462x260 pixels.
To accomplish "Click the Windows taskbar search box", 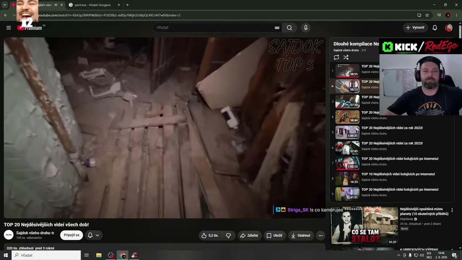I will point(46,255).
